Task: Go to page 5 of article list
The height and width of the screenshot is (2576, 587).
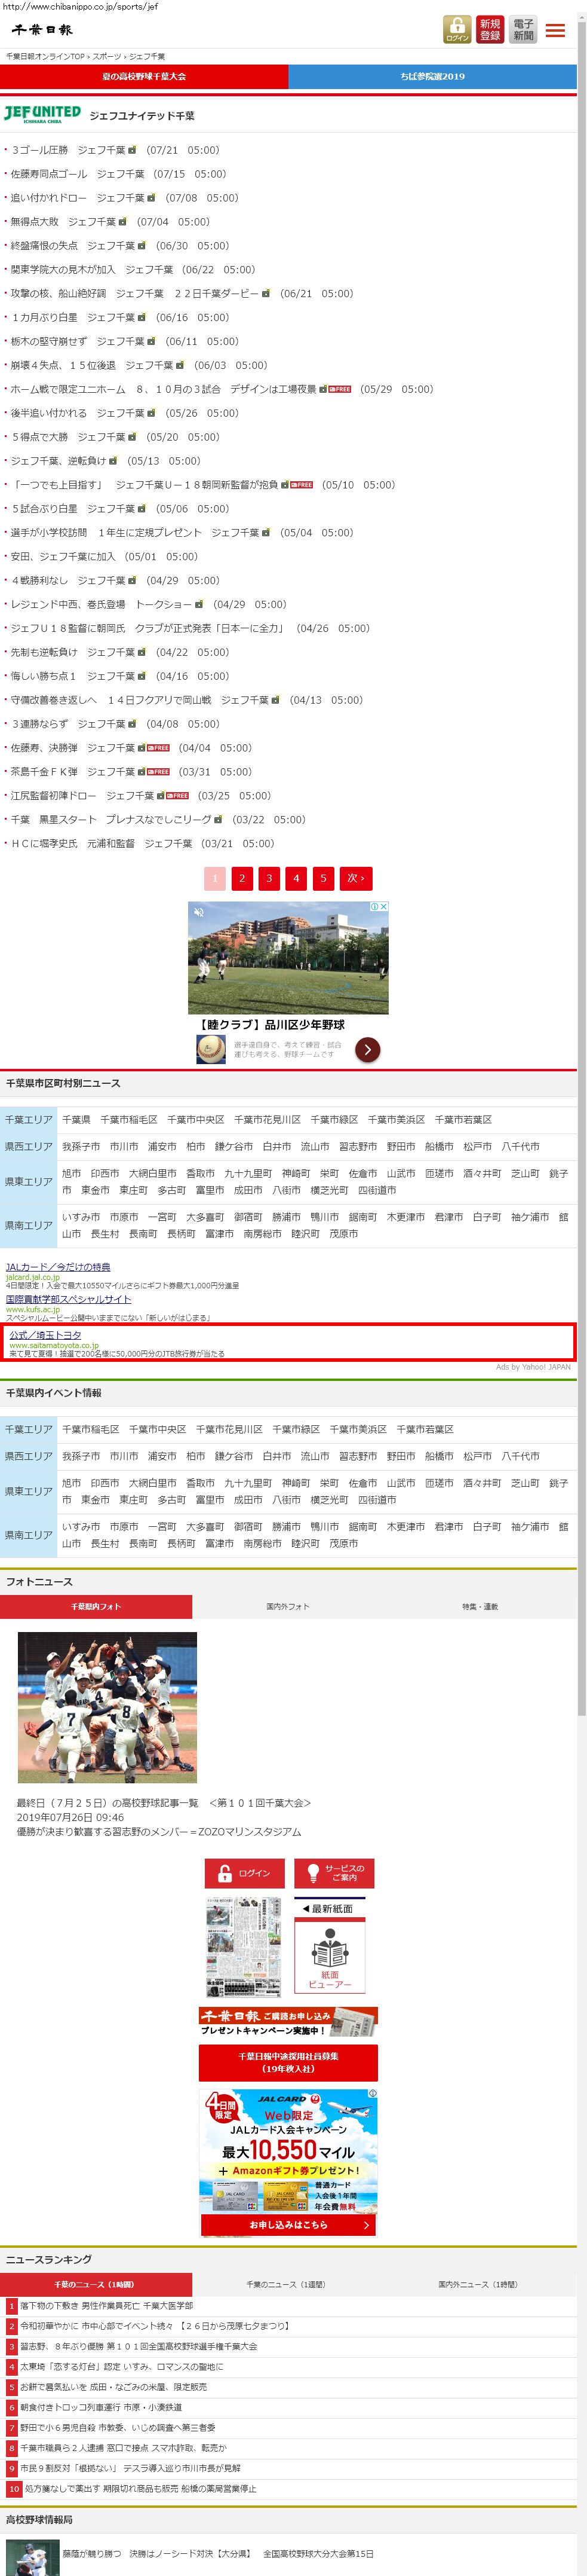Action: click(322, 878)
